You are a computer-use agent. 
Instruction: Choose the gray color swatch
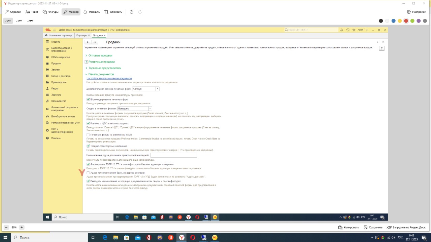[425, 21]
